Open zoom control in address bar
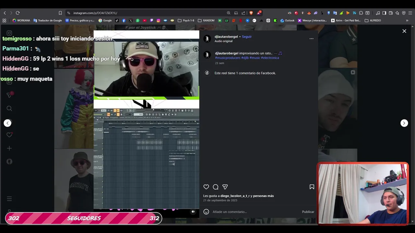 229,13
